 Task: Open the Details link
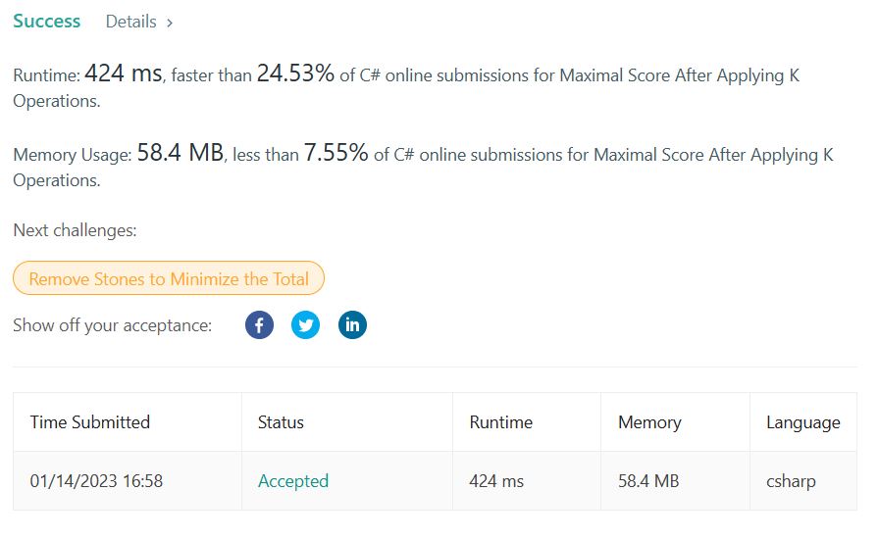131,22
